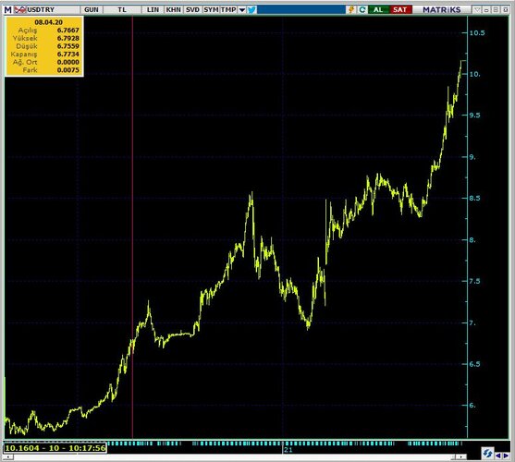Click the blue sync icon at bottom right
Viewport: 515px width, 462px height.
(x=487, y=454)
